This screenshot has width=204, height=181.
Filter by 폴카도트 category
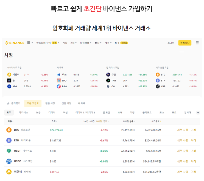[147, 113]
